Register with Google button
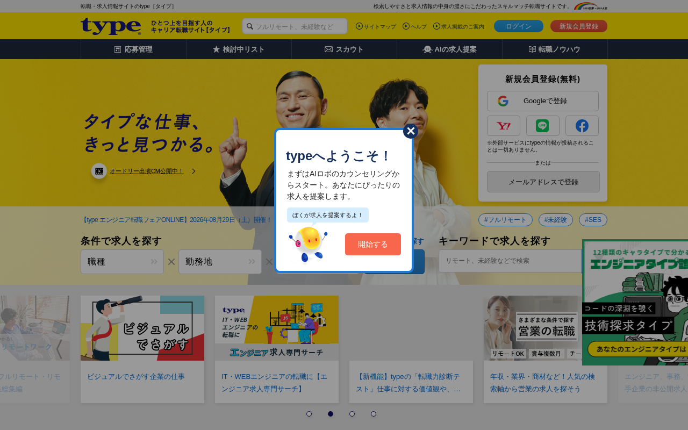688x430 pixels. coord(543,101)
